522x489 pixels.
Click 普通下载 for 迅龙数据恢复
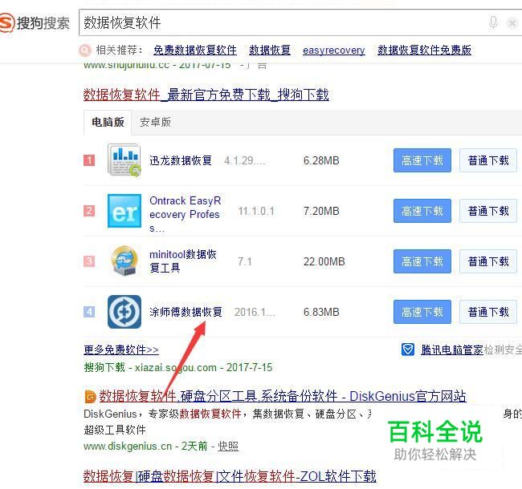coord(488,160)
